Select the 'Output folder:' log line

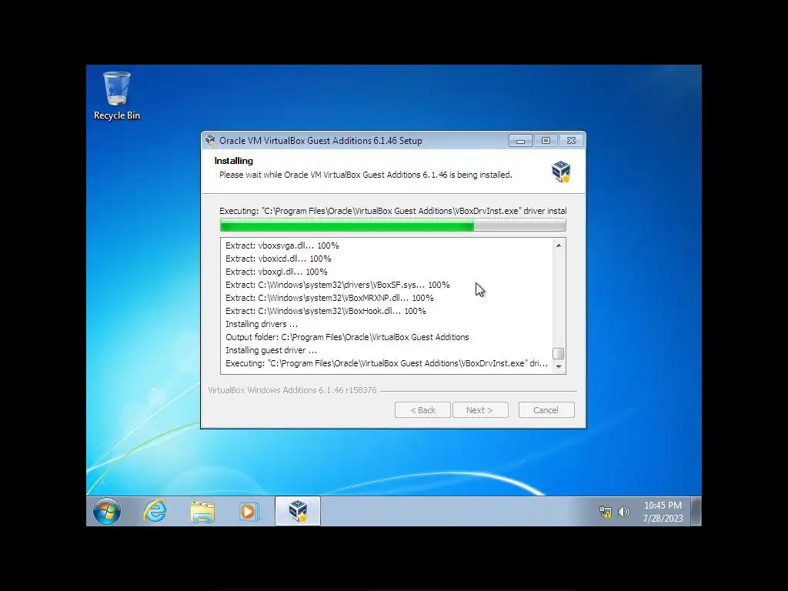pyautogui.click(x=347, y=337)
